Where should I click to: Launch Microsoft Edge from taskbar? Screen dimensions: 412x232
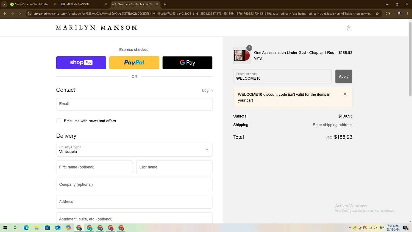click(x=26, y=228)
